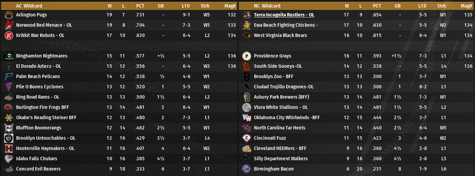The height and width of the screenshot is (176, 475).
Task: Select the West Virginia Black Bears name
Action: (x=280, y=36)
